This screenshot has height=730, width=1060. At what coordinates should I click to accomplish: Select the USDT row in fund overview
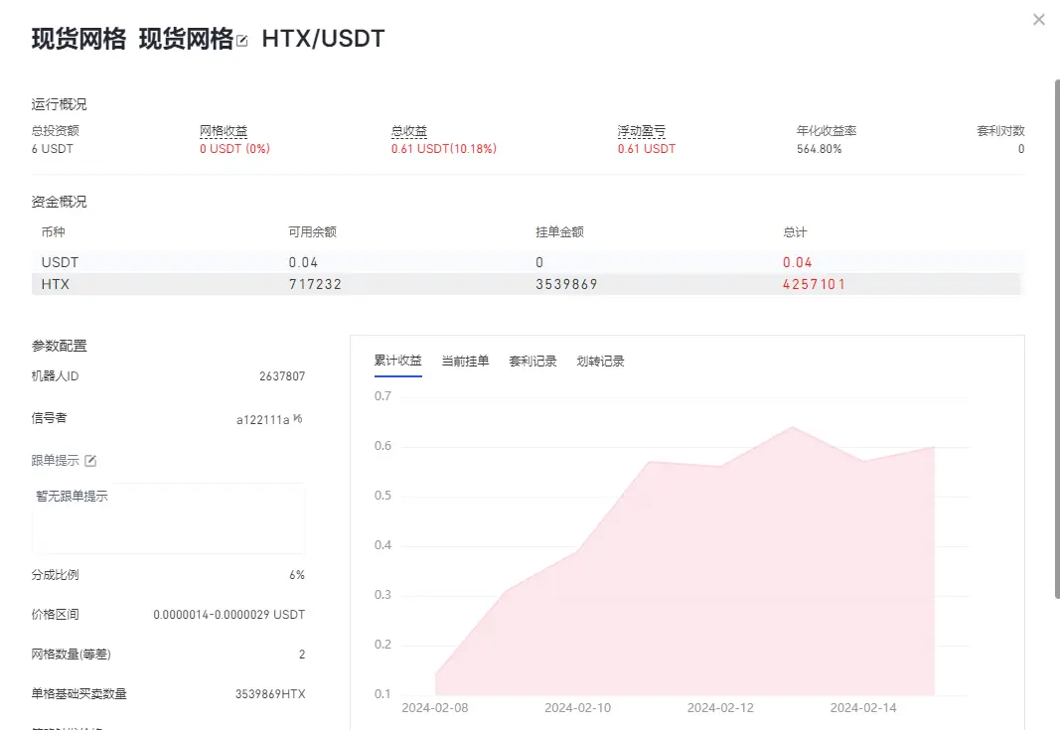click(526, 262)
